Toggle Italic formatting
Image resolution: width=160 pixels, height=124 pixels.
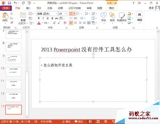pos(43,18)
